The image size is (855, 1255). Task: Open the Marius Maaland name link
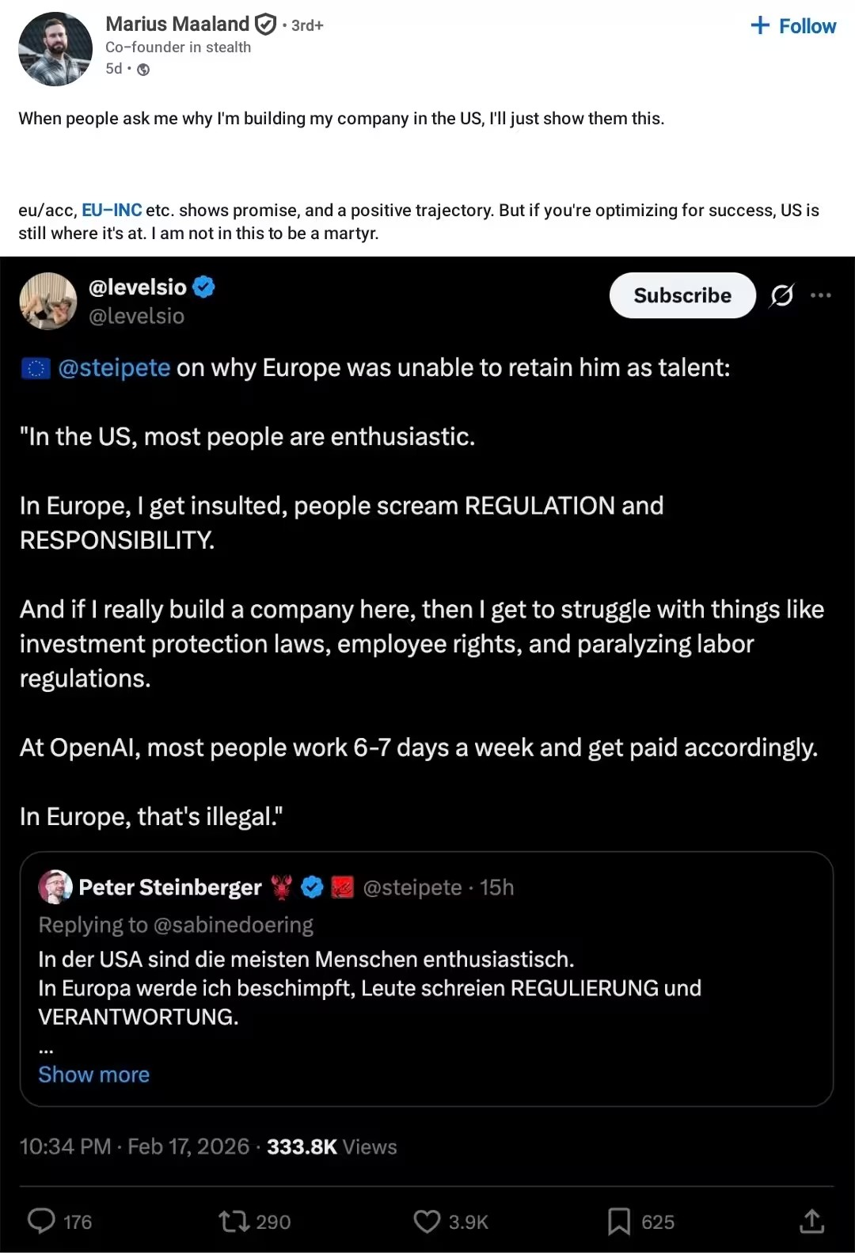177,25
